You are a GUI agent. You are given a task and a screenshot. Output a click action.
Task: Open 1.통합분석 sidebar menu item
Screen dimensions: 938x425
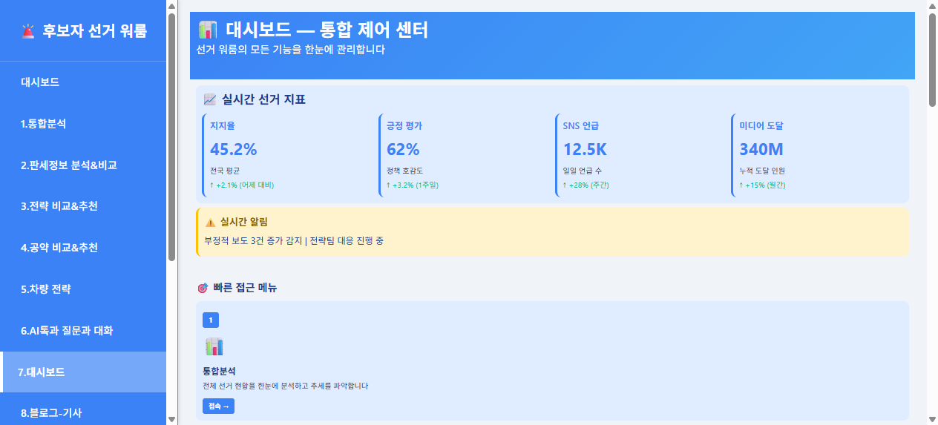click(43, 124)
